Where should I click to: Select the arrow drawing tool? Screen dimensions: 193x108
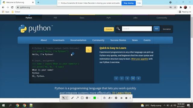pos(77,98)
